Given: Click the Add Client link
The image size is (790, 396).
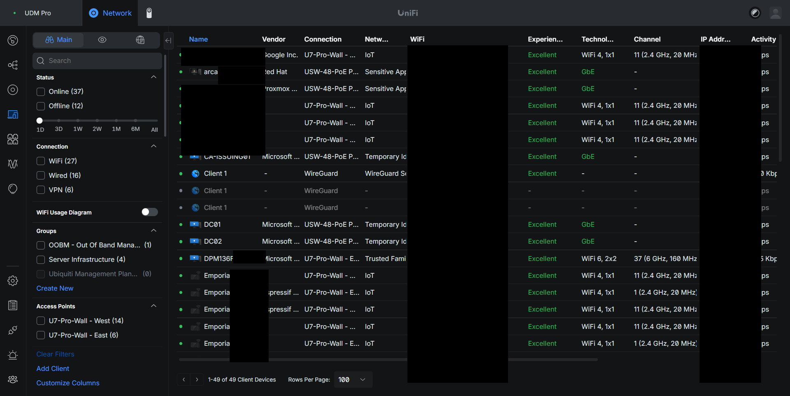Looking at the screenshot, I should 53,368.
